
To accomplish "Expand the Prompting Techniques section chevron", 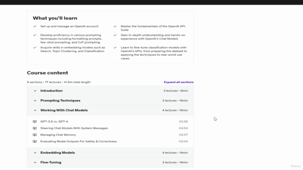I will (35, 101).
